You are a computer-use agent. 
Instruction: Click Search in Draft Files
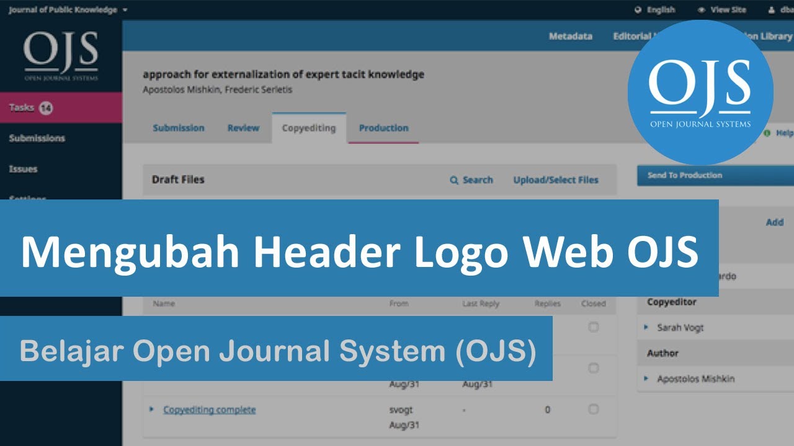[471, 180]
